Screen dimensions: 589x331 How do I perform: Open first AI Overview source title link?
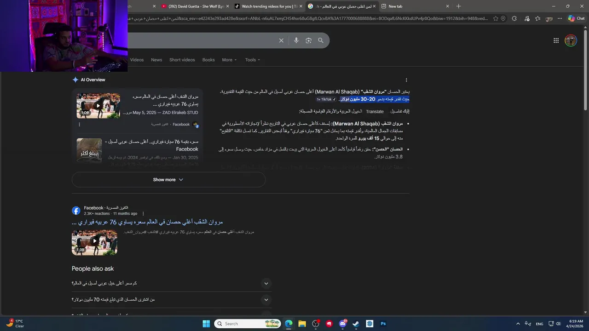point(165,100)
